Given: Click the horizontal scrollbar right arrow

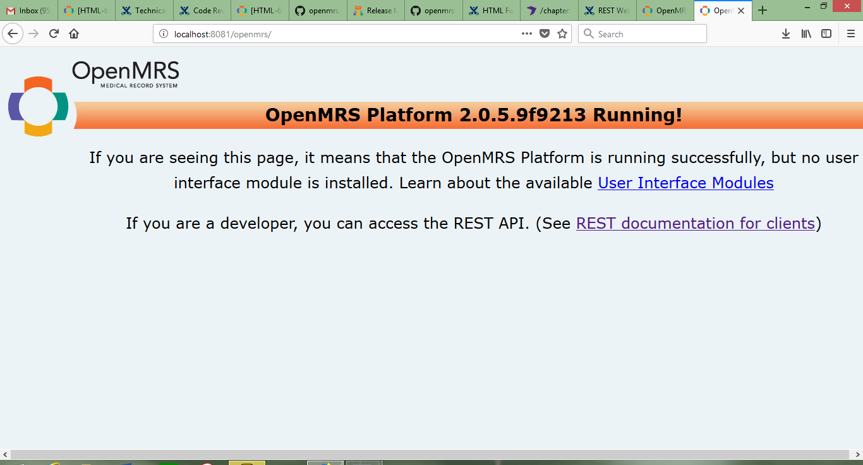Looking at the screenshot, I should [x=857, y=455].
